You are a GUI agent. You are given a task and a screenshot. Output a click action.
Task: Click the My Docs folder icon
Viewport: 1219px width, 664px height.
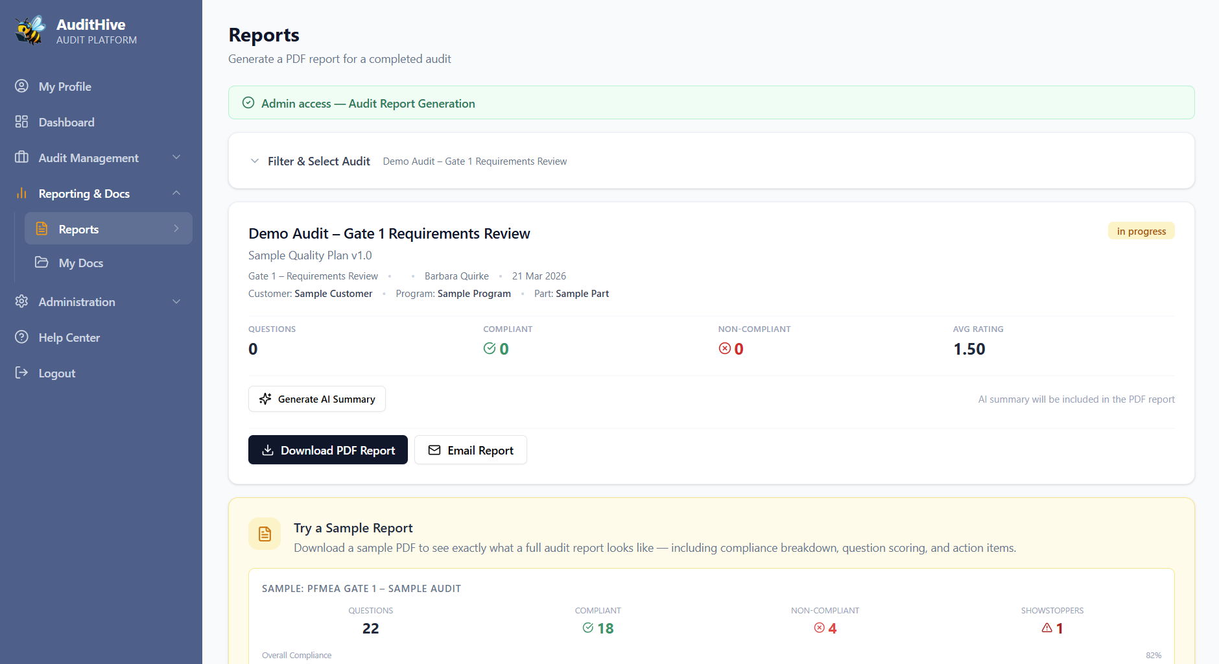click(x=41, y=263)
